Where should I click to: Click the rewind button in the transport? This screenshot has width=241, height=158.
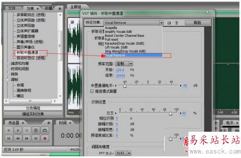[18, 138]
